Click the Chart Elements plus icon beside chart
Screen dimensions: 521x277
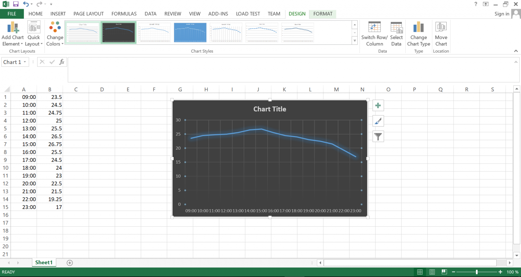[x=378, y=105]
